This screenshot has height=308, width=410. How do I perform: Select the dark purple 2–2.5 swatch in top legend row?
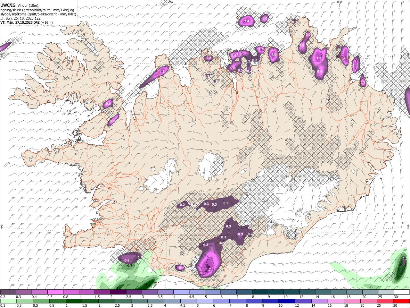point(118,292)
